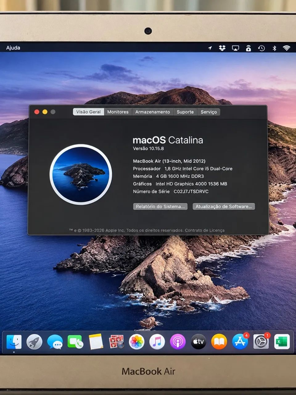Open System Preferences gear in Dock
The image size is (296, 395).
261,342
